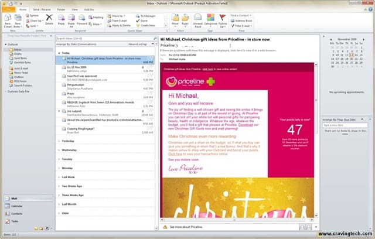Open the RSS Feeds folder

[x=18, y=81]
